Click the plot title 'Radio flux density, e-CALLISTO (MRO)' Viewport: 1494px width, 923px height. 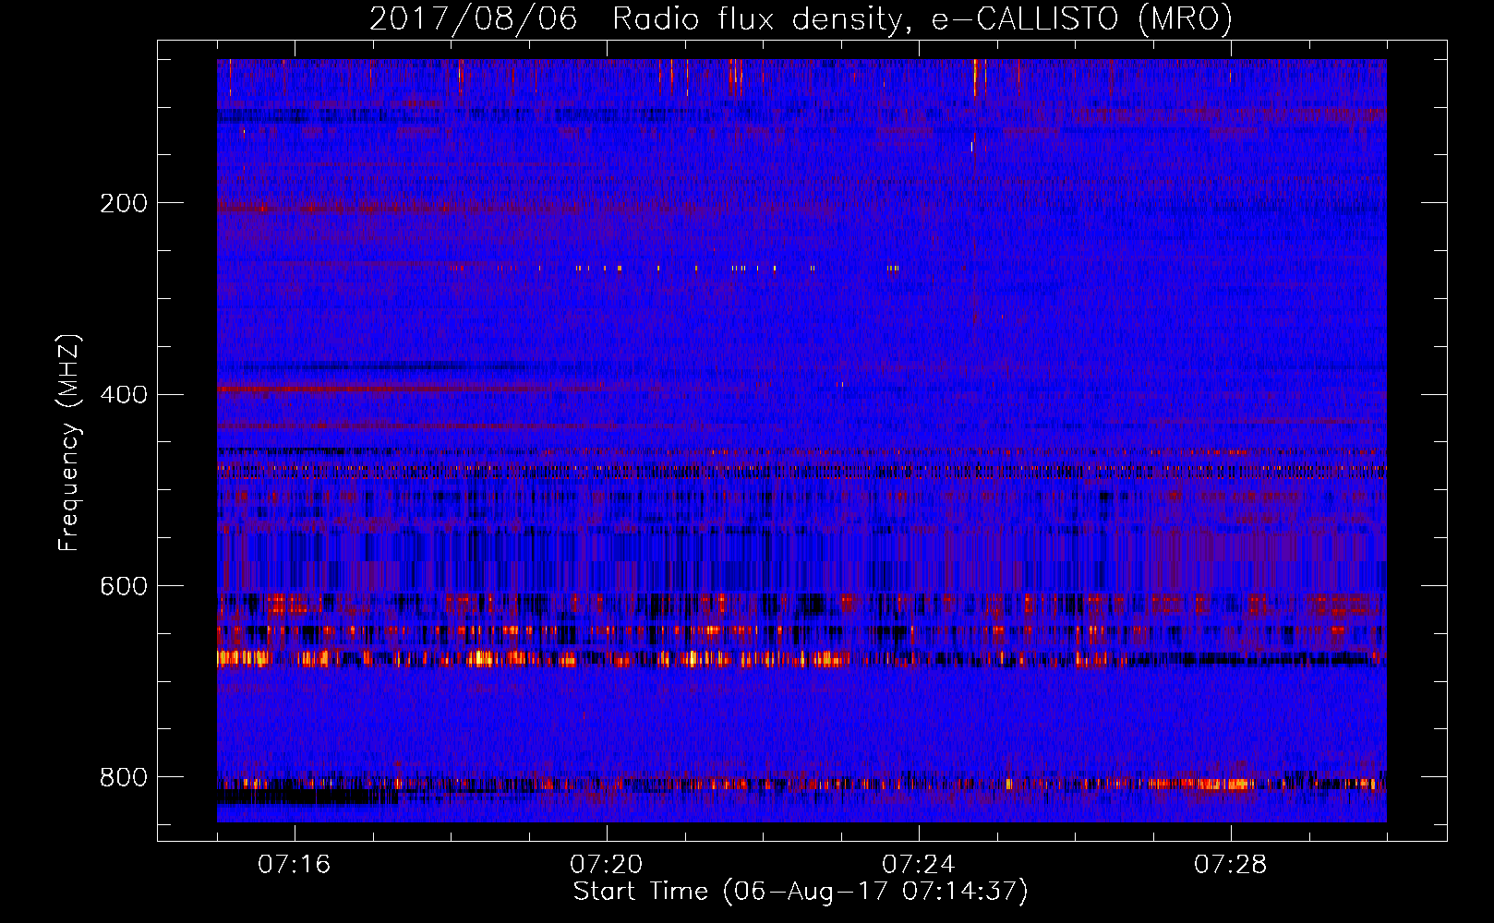tap(922, 19)
